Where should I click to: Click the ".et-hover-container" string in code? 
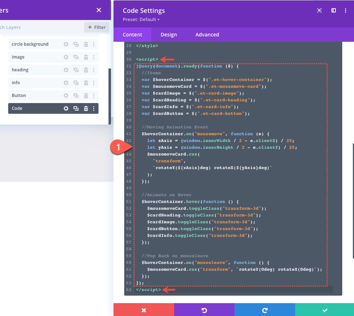[x=237, y=80]
